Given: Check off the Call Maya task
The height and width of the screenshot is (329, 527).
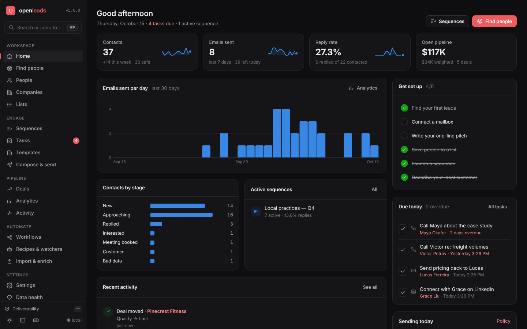Looking at the screenshot, I should click(x=403, y=229).
